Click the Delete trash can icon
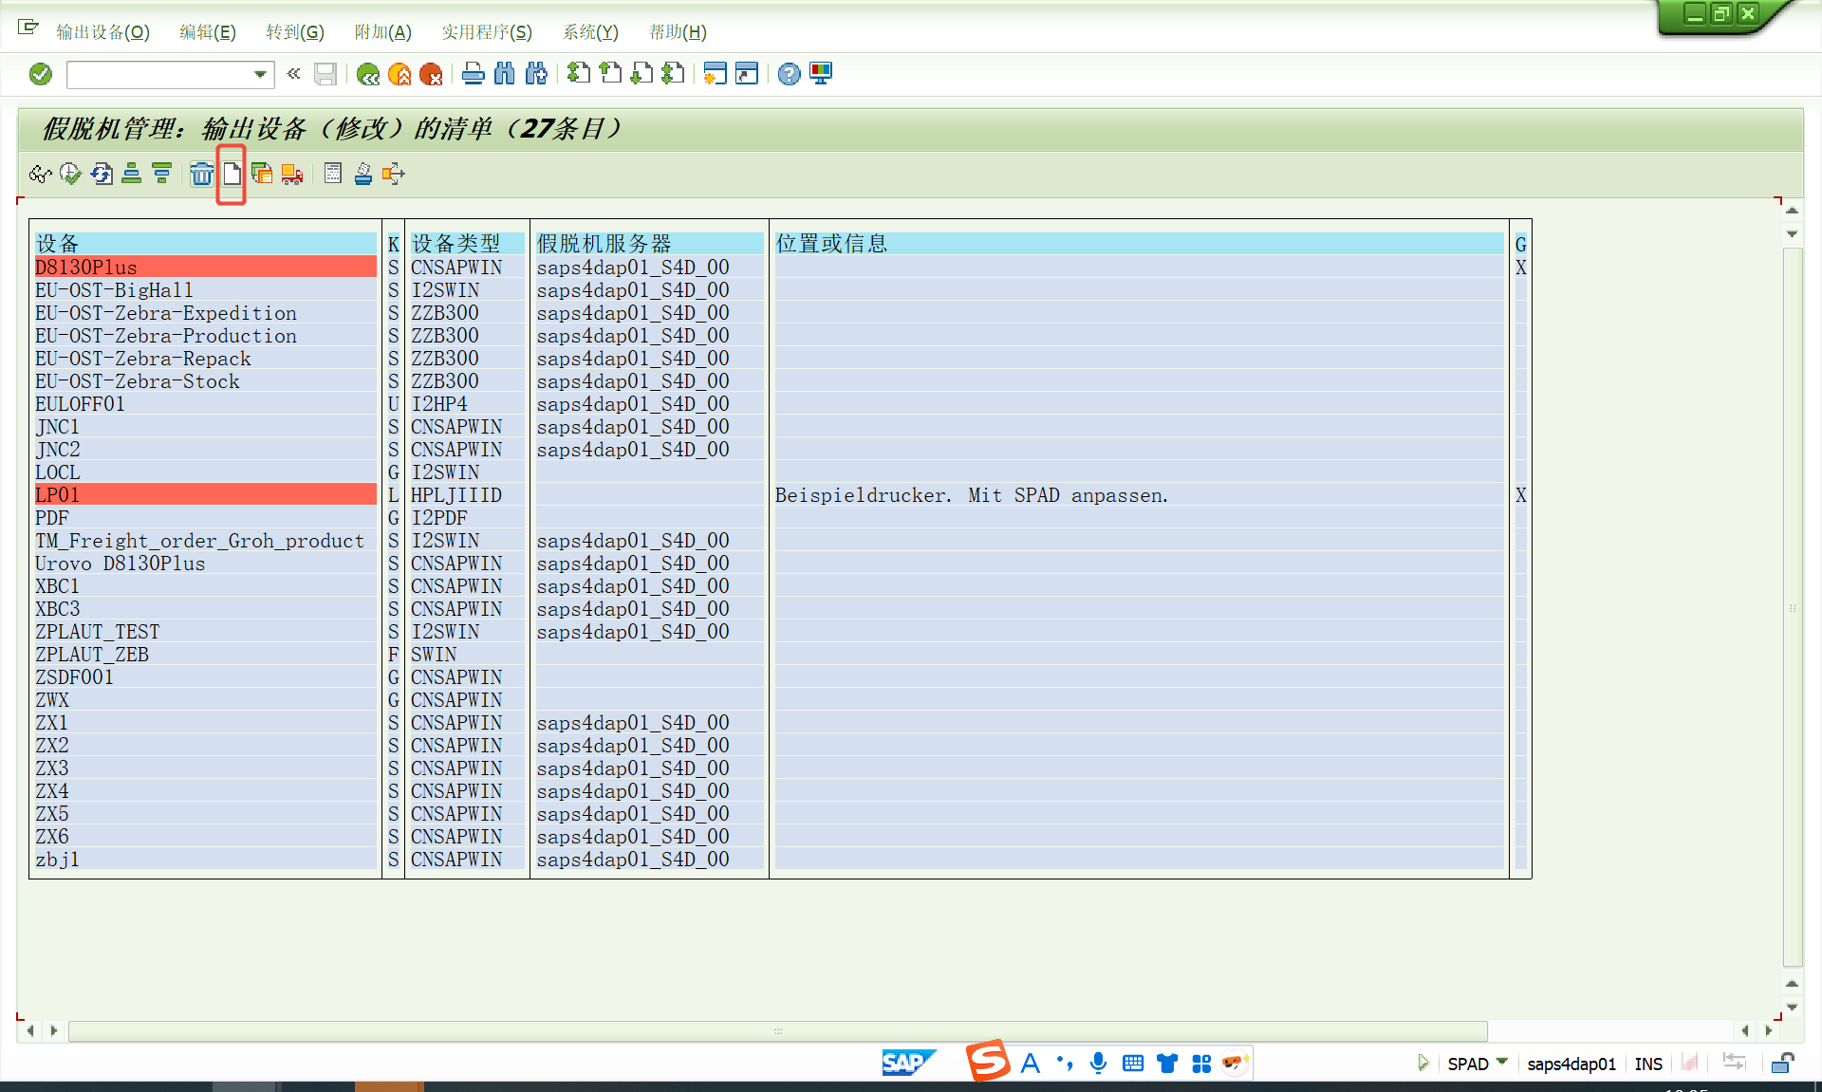Viewport: 1822px width, 1092px height. 201,174
